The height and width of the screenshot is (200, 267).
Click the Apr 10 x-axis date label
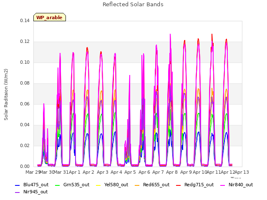pos(200,172)
